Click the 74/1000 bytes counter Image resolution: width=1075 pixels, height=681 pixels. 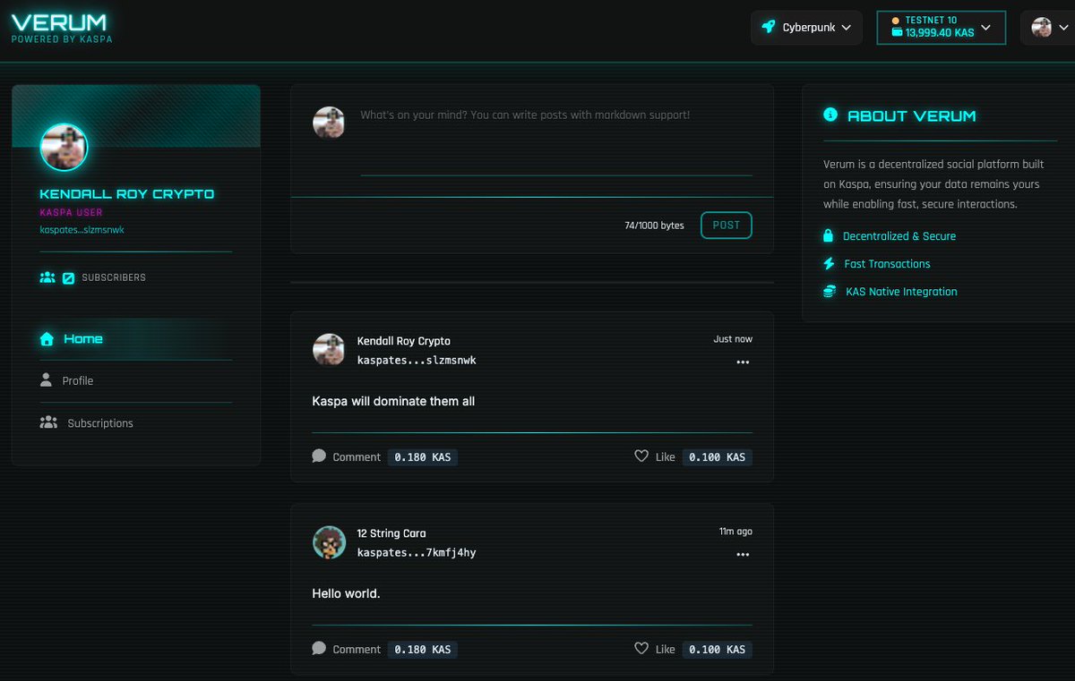pyautogui.click(x=654, y=226)
